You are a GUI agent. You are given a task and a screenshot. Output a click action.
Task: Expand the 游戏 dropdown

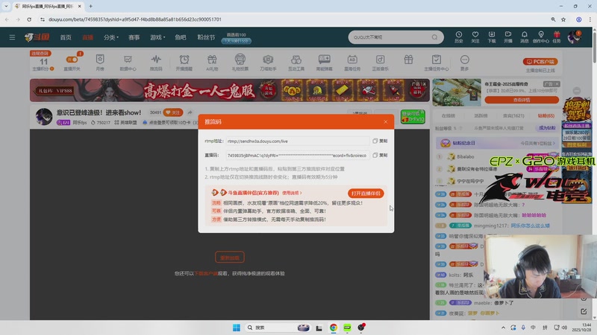[x=157, y=37]
